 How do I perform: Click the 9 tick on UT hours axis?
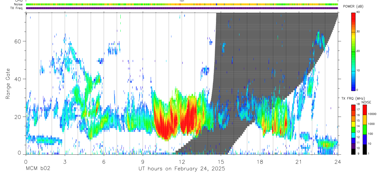point(143,162)
